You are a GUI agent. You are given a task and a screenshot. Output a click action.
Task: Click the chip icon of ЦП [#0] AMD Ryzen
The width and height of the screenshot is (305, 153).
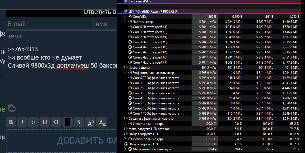tap(126, 12)
